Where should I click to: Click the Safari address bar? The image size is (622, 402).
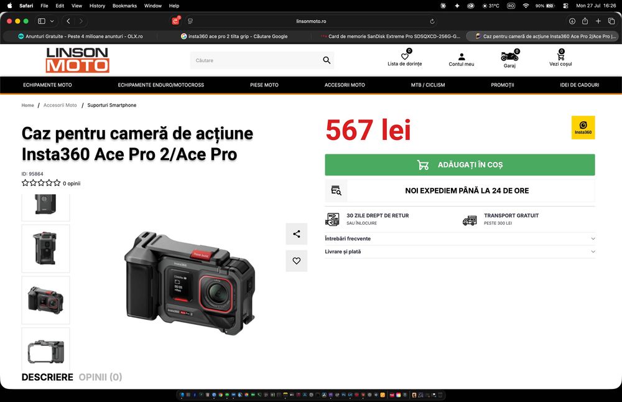click(x=311, y=21)
